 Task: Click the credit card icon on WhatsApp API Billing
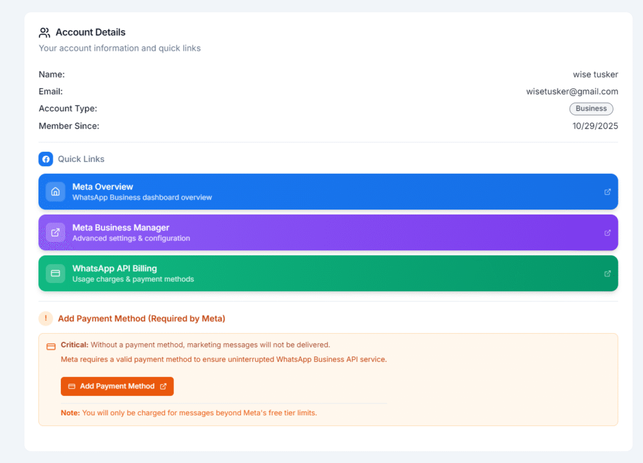click(55, 274)
